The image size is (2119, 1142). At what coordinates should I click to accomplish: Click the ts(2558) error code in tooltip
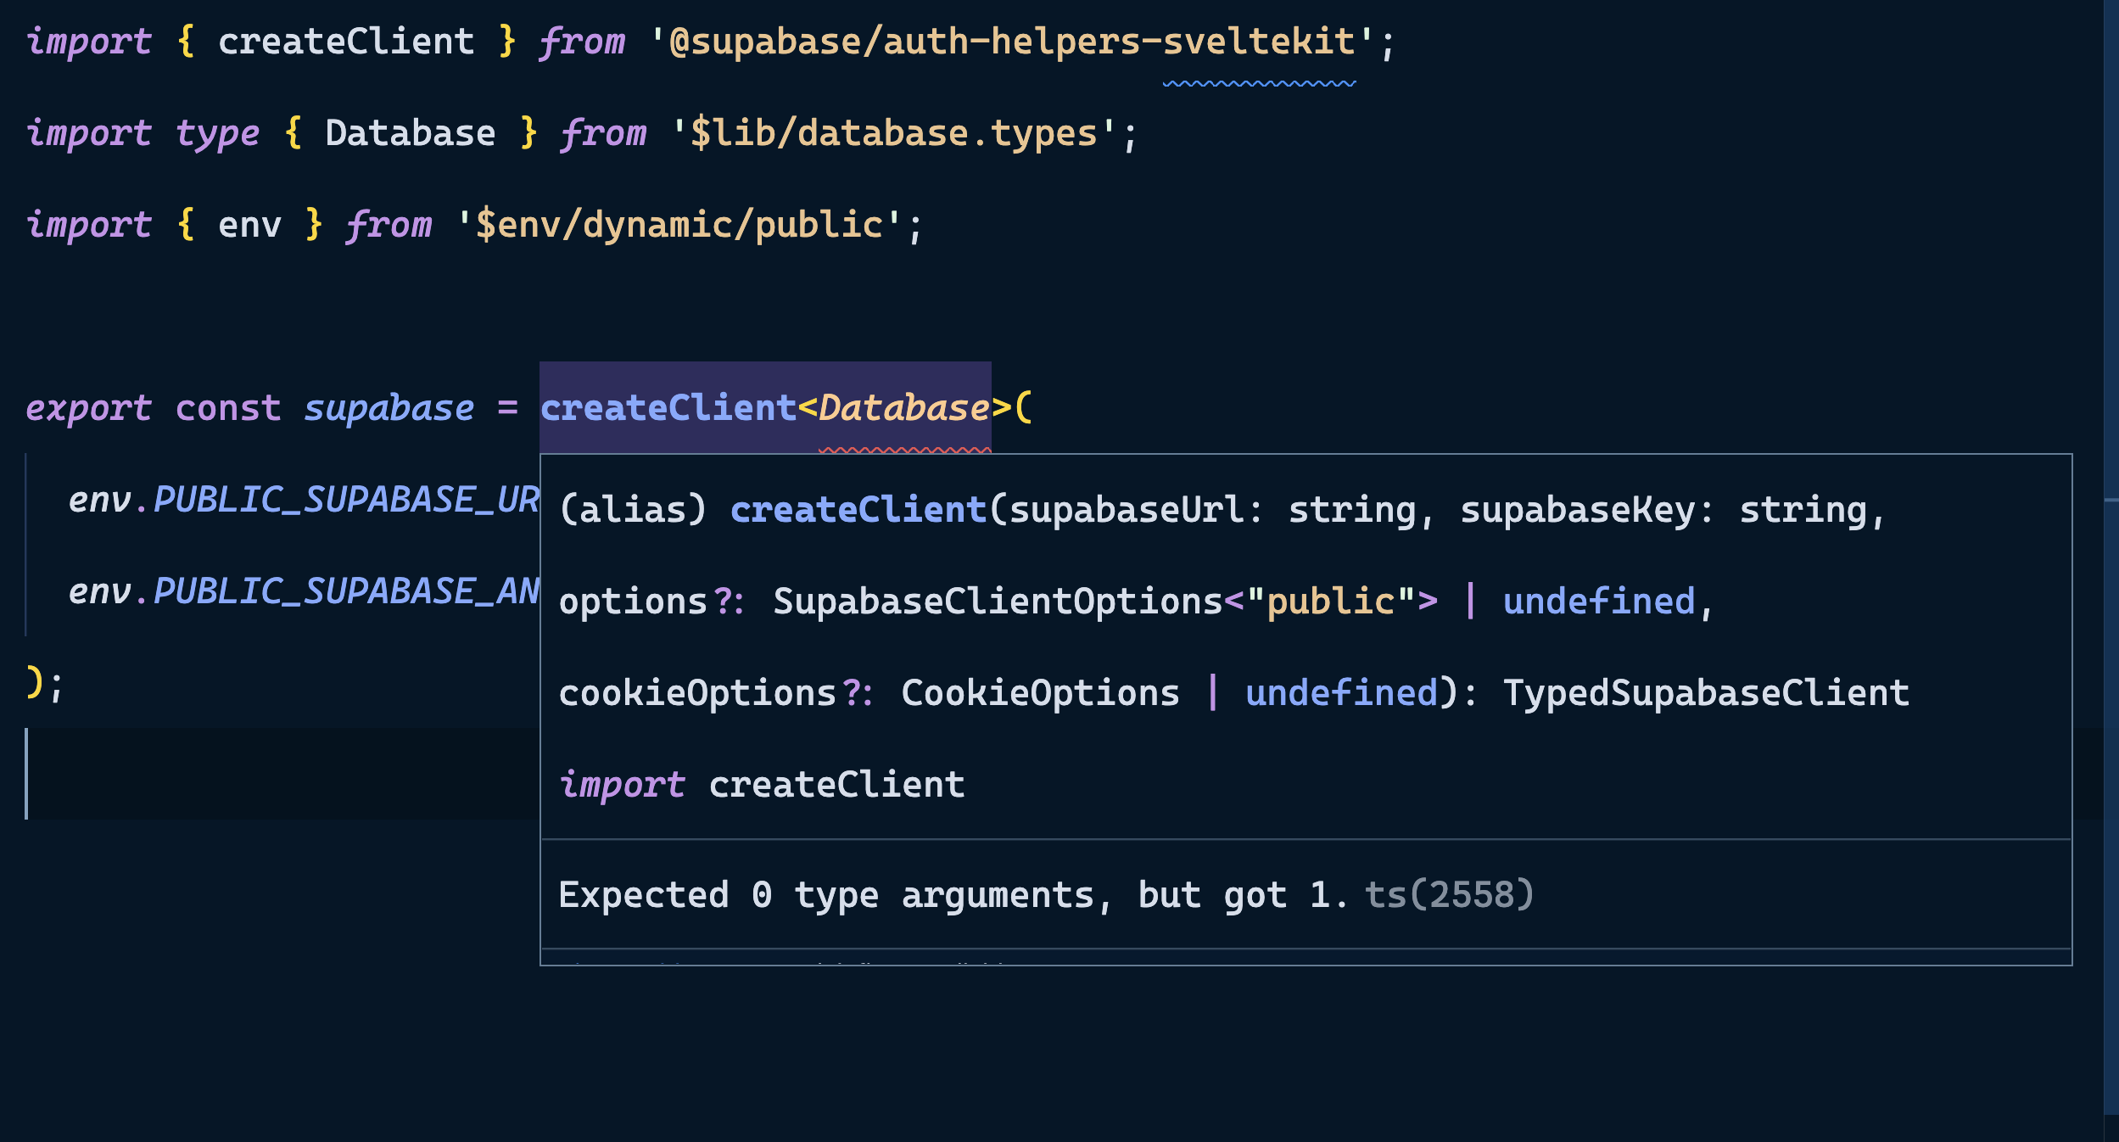point(1448,895)
